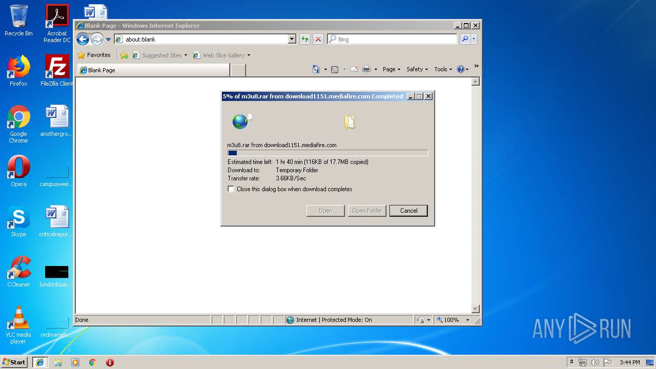Image resolution: width=656 pixels, height=369 pixels.
Task: Select the anothergro... Word document icon
Action: point(57,121)
